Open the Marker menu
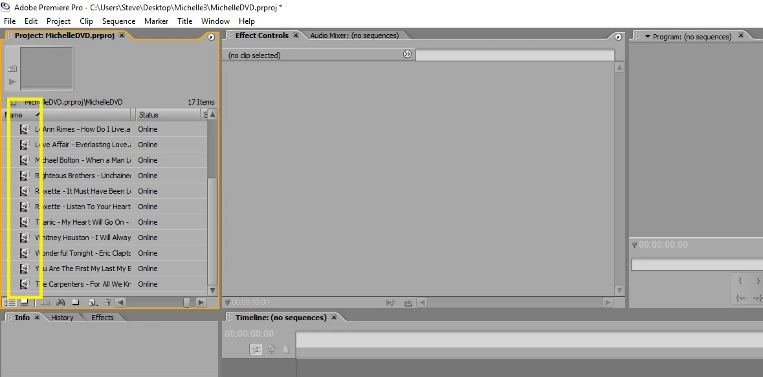The width and height of the screenshot is (763, 377). point(156,21)
